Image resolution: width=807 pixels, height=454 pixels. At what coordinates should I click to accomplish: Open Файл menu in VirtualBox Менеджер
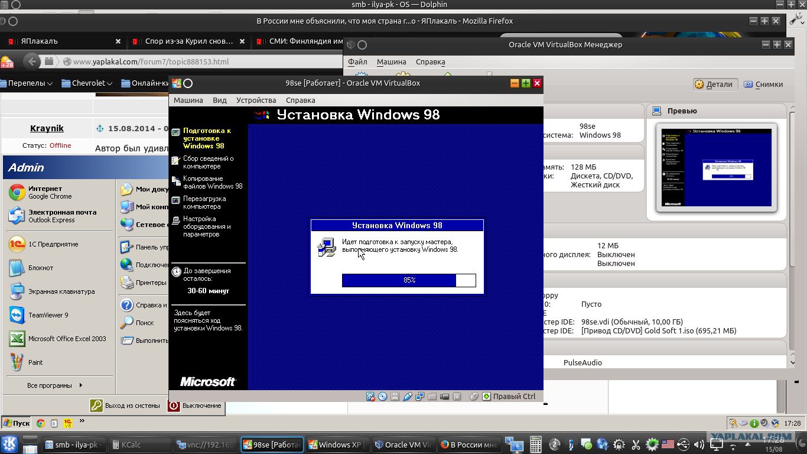tap(357, 61)
